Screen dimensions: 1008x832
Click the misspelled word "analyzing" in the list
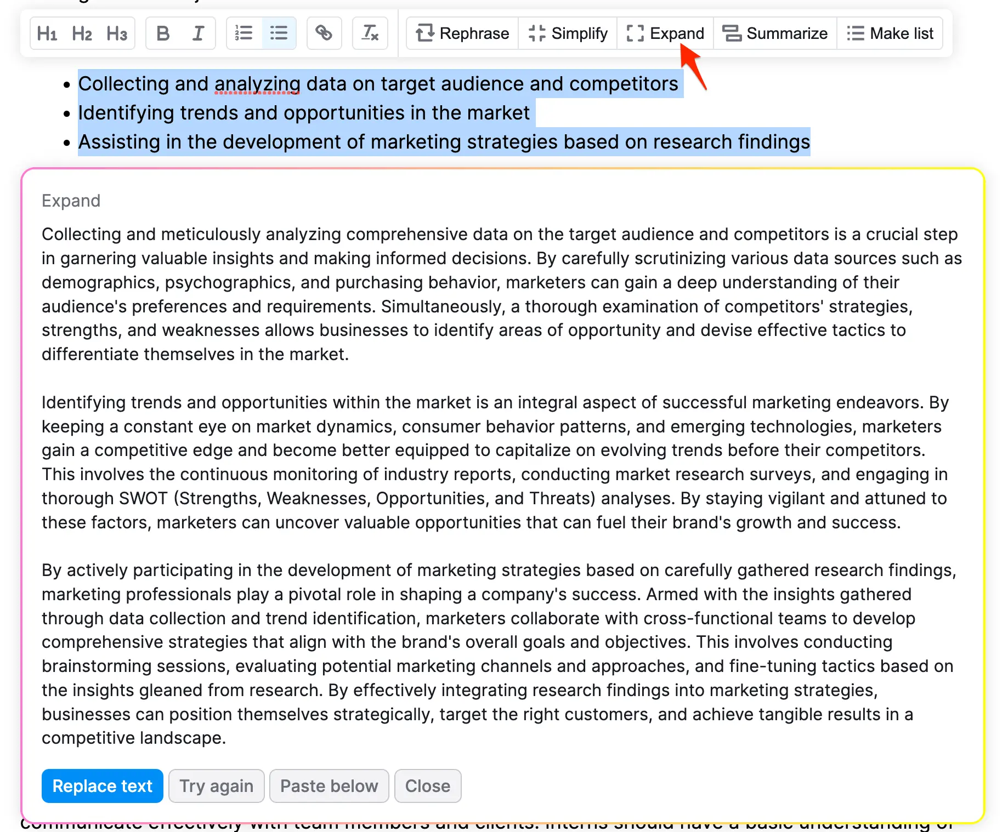coord(257,84)
